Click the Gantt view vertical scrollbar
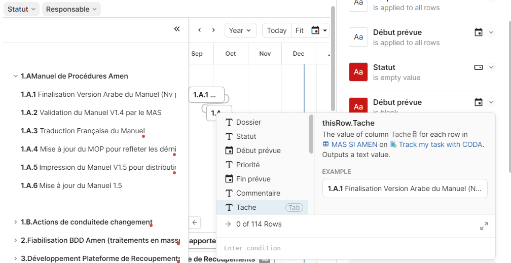The height and width of the screenshot is (263, 511). point(333,59)
